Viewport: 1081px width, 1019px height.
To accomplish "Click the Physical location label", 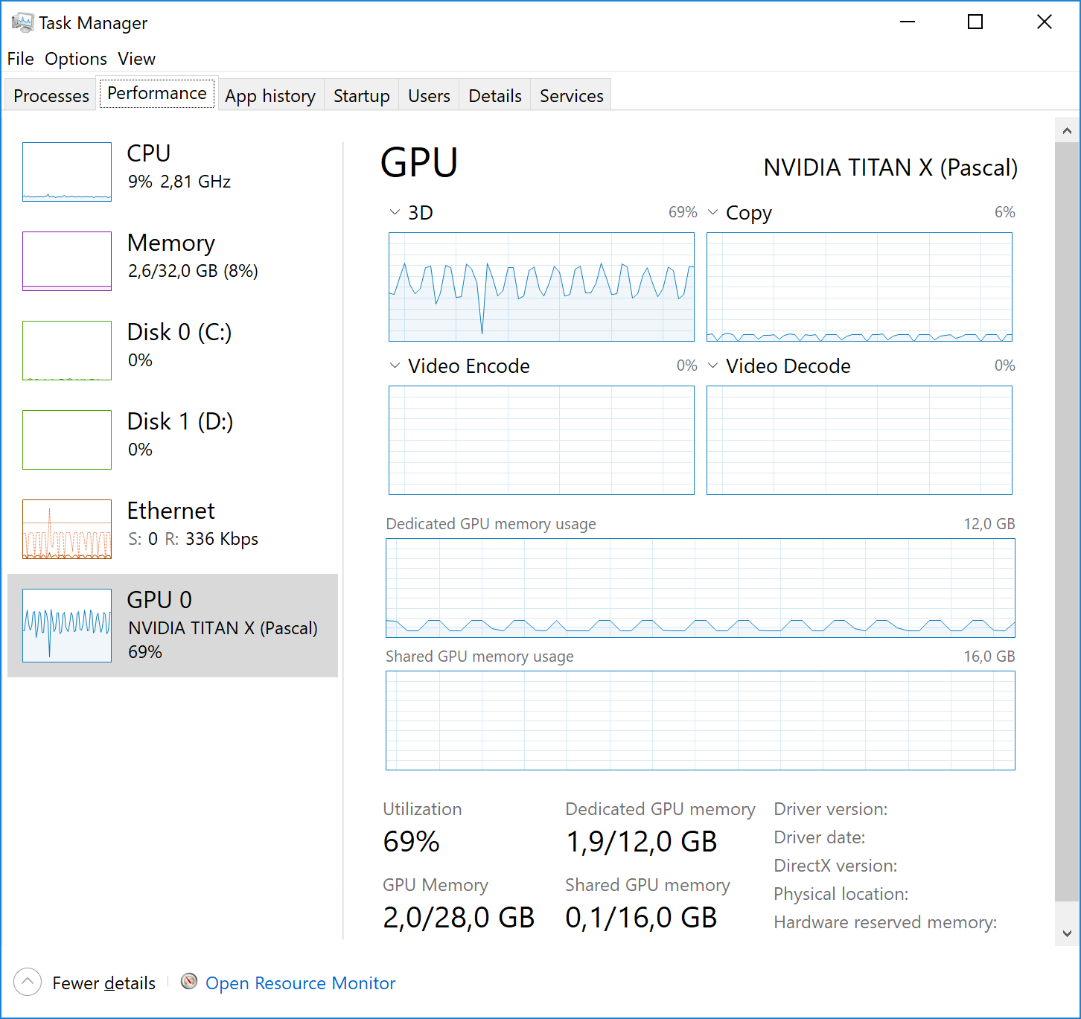I will (841, 894).
